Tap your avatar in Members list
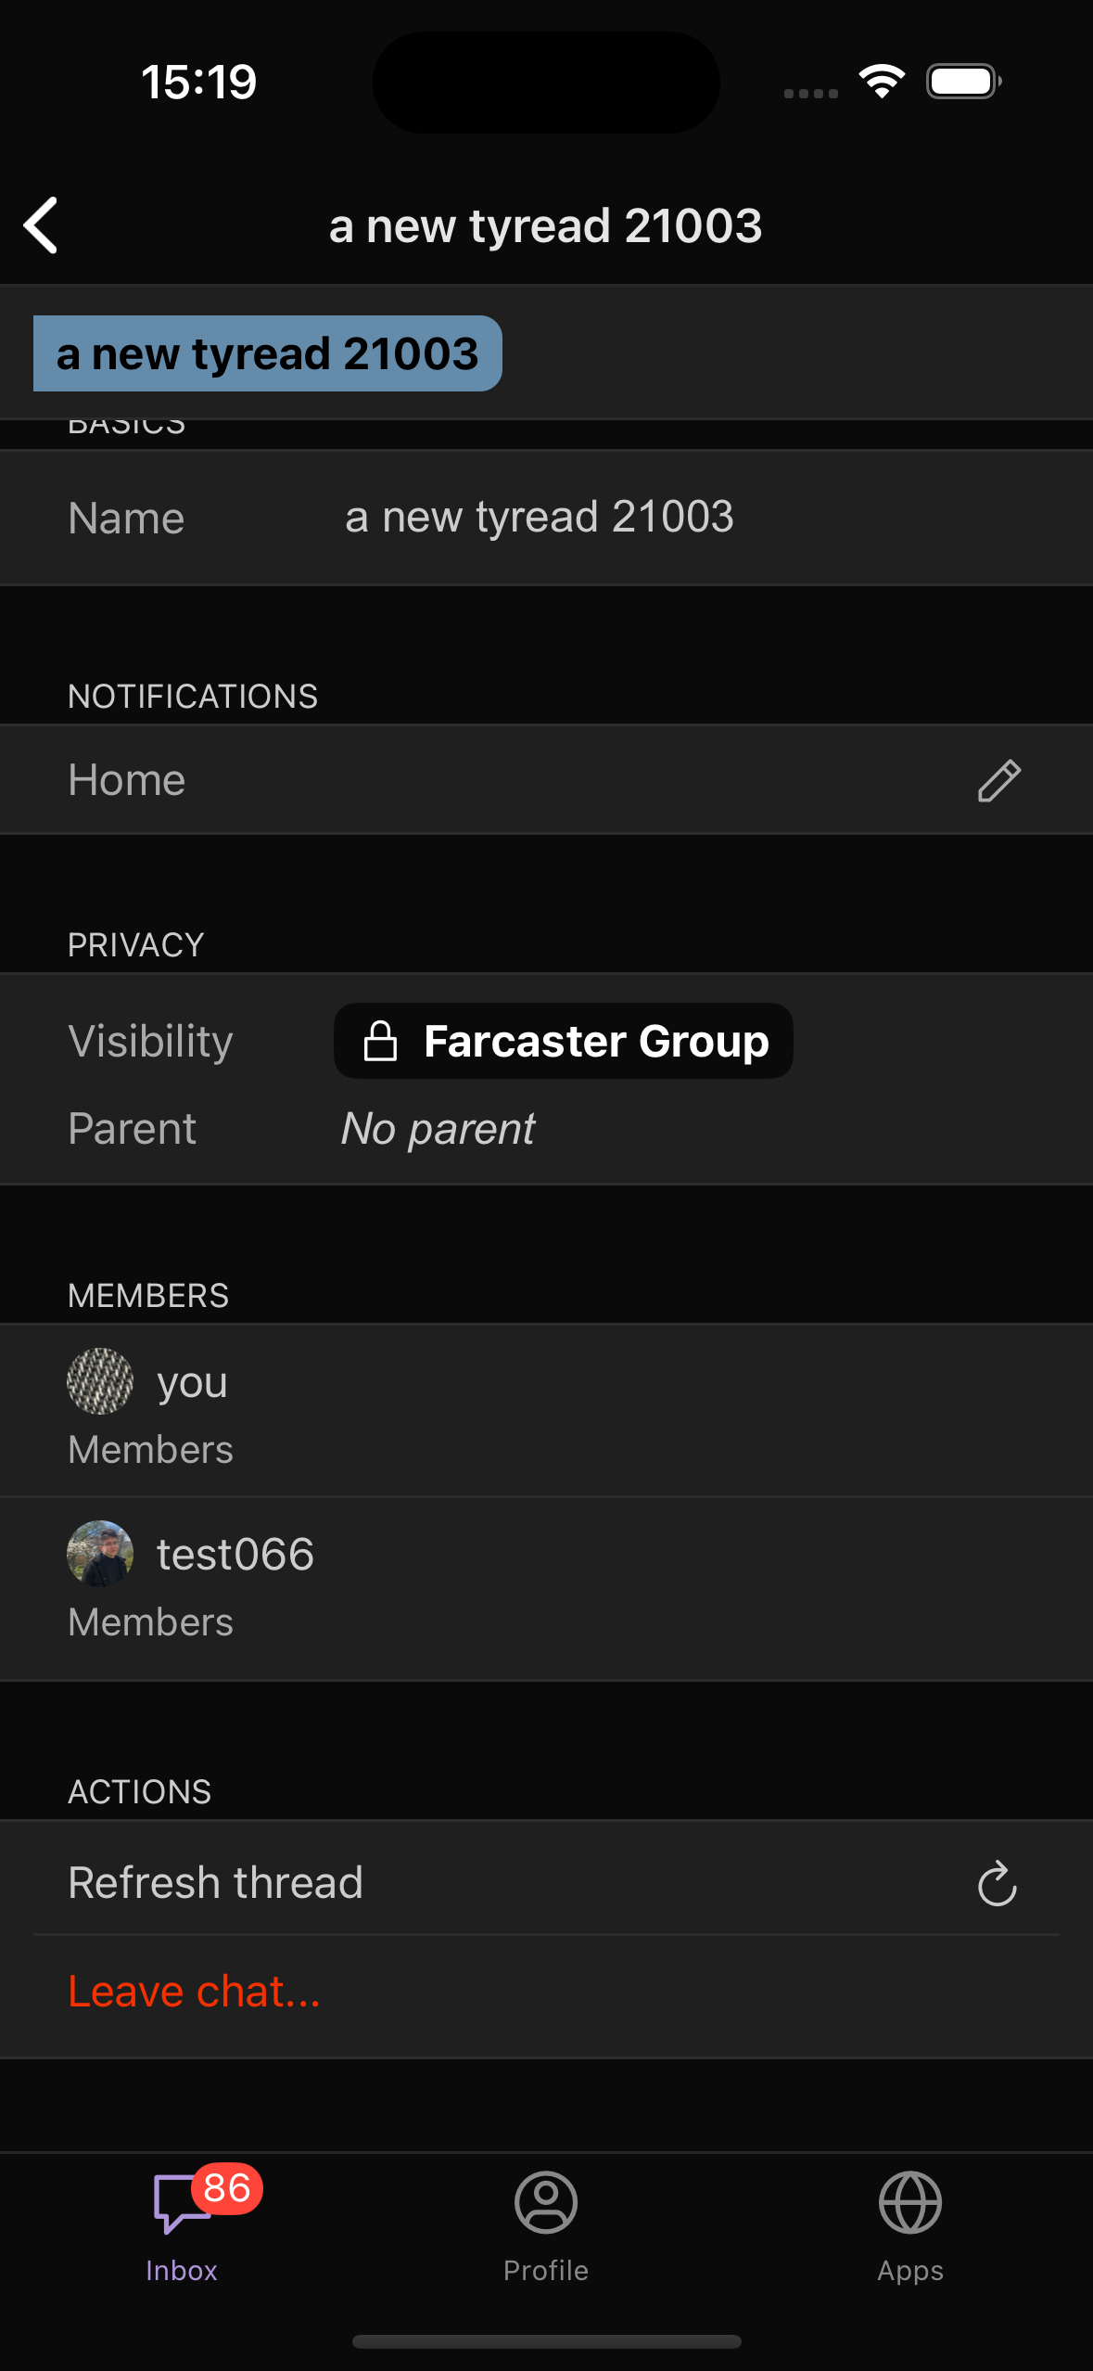The width and height of the screenshot is (1093, 2371). pos(100,1381)
